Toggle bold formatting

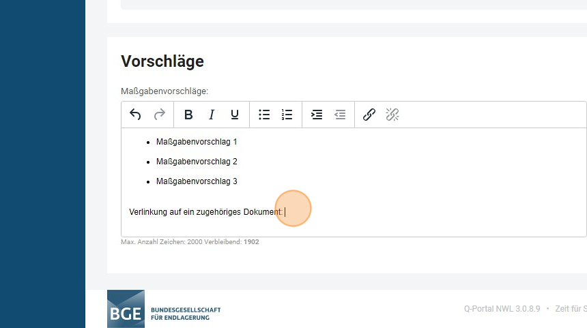pos(188,115)
